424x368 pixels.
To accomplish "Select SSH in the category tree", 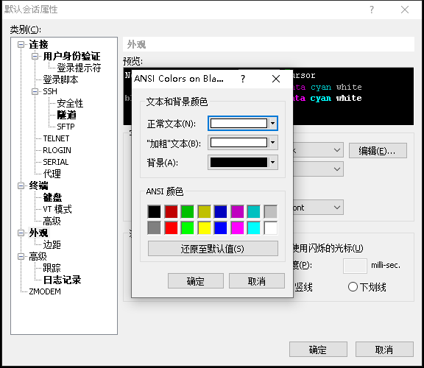I will [x=50, y=91].
